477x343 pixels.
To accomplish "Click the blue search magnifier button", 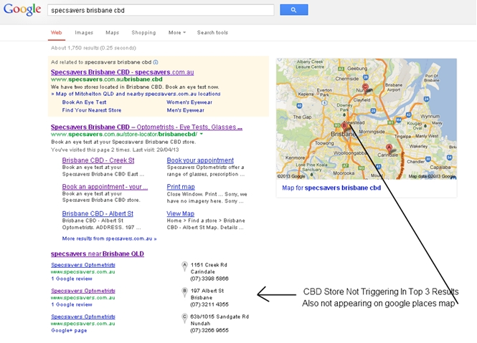I will [294, 10].
